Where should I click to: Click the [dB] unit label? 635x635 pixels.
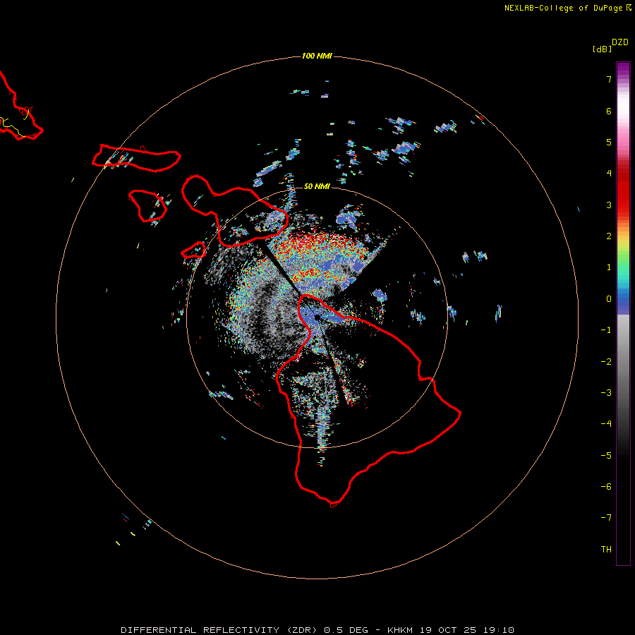pos(602,49)
